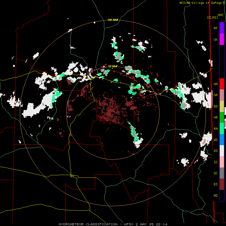Click the red HA hail swatch
The height and width of the screenshot is (226, 226).
tap(222, 84)
